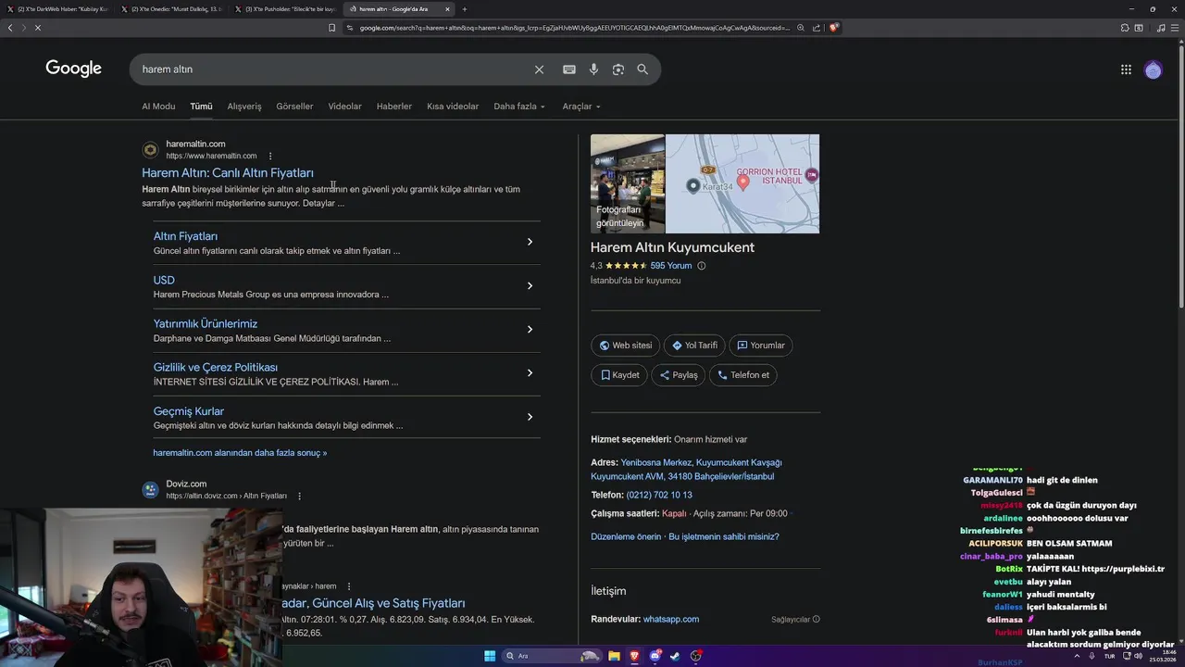The image size is (1185, 667).
Task: Click the Google logo
Action: 73,69
